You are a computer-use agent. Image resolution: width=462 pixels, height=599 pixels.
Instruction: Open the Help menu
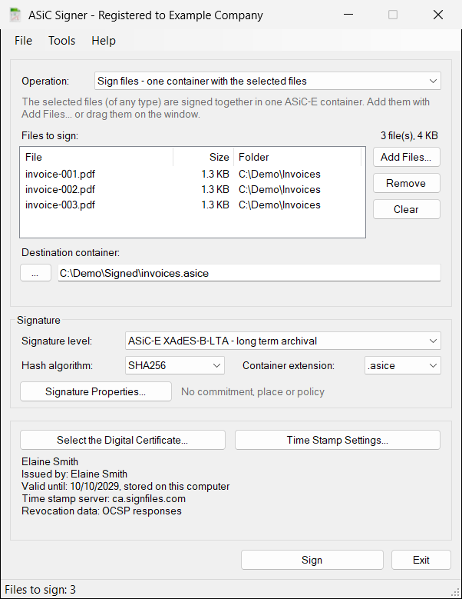click(x=104, y=41)
